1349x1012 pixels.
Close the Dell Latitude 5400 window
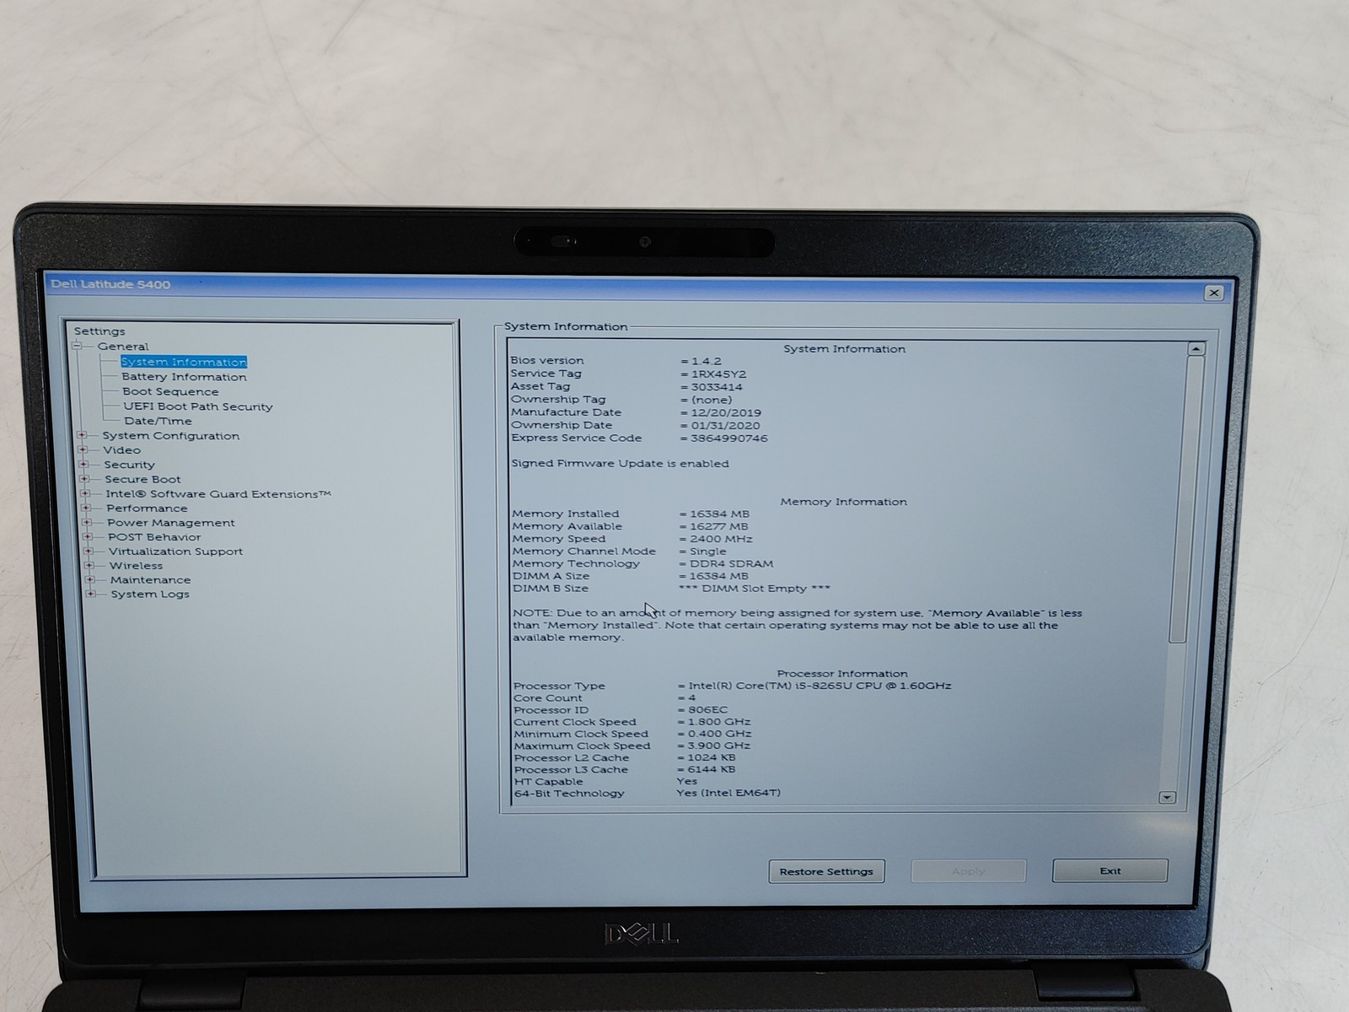tap(1214, 293)
